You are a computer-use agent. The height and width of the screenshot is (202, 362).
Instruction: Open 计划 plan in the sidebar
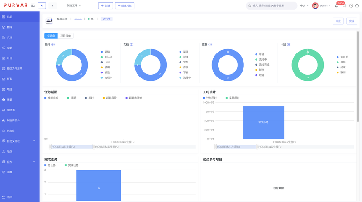[x=19, y=58]
